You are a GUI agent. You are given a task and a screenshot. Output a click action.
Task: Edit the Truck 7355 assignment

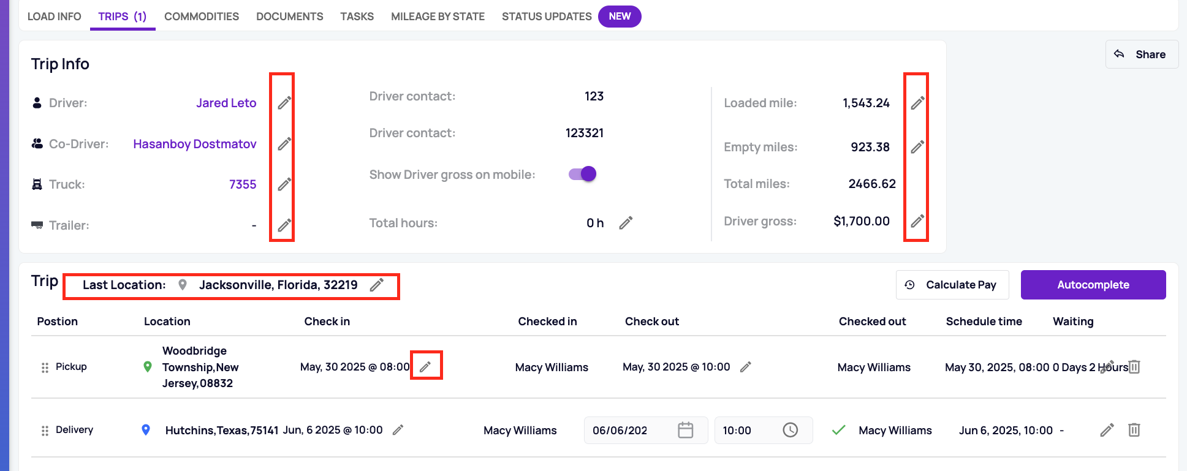(284, 184)
